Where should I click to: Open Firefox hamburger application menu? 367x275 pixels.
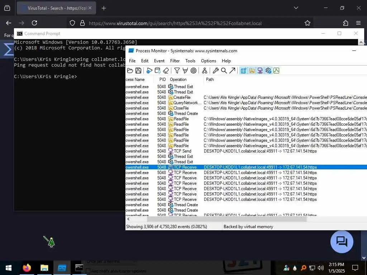point(358,23)
